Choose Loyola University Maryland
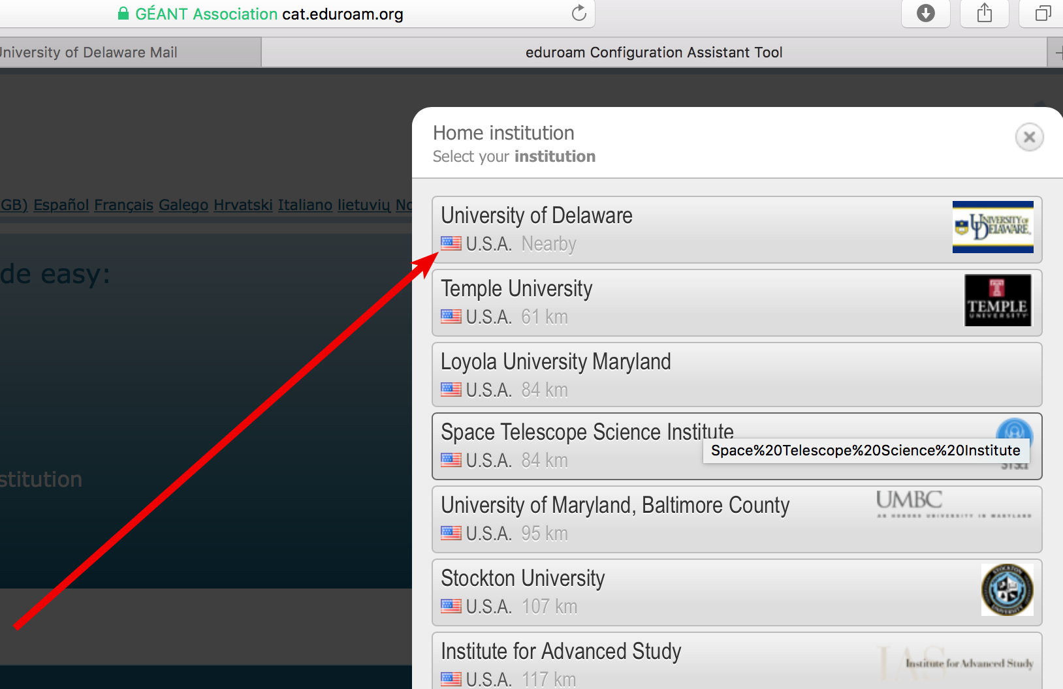This screenshot has height=689, width=1063. click(x=737, y=375)
